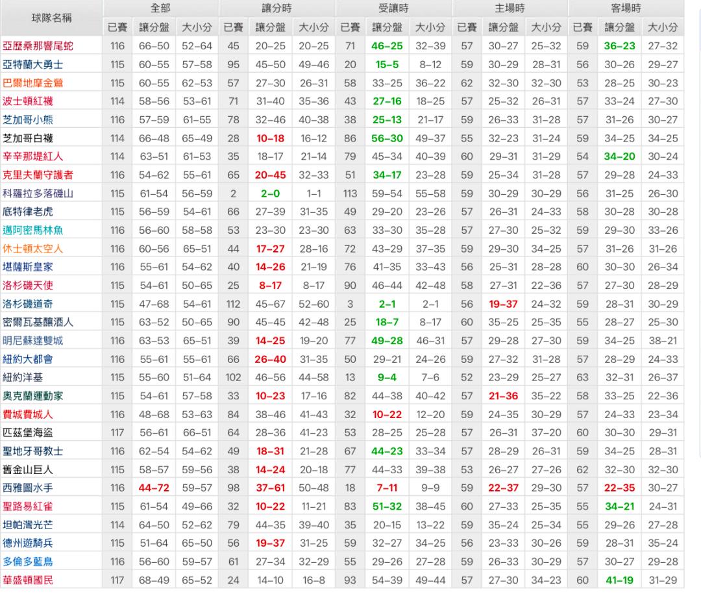Open the 多倫多藍鳥 team link
Image resolution: width=701 pixels, height=596 pixels.
[x=28, y=562]
